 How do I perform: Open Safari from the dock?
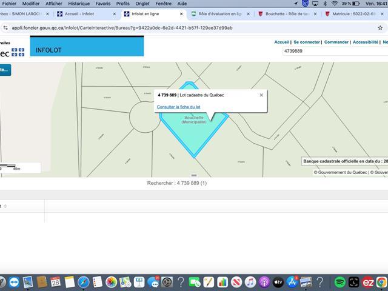click(x=84, y=283)
